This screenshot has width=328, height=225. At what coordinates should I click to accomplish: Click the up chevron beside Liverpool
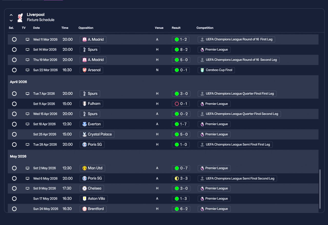coord(11,15)
